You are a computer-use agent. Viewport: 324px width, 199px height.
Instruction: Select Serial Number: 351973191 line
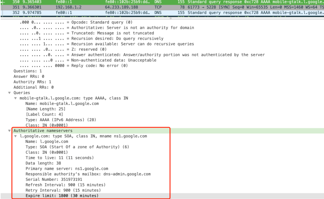tap(54, 180)
